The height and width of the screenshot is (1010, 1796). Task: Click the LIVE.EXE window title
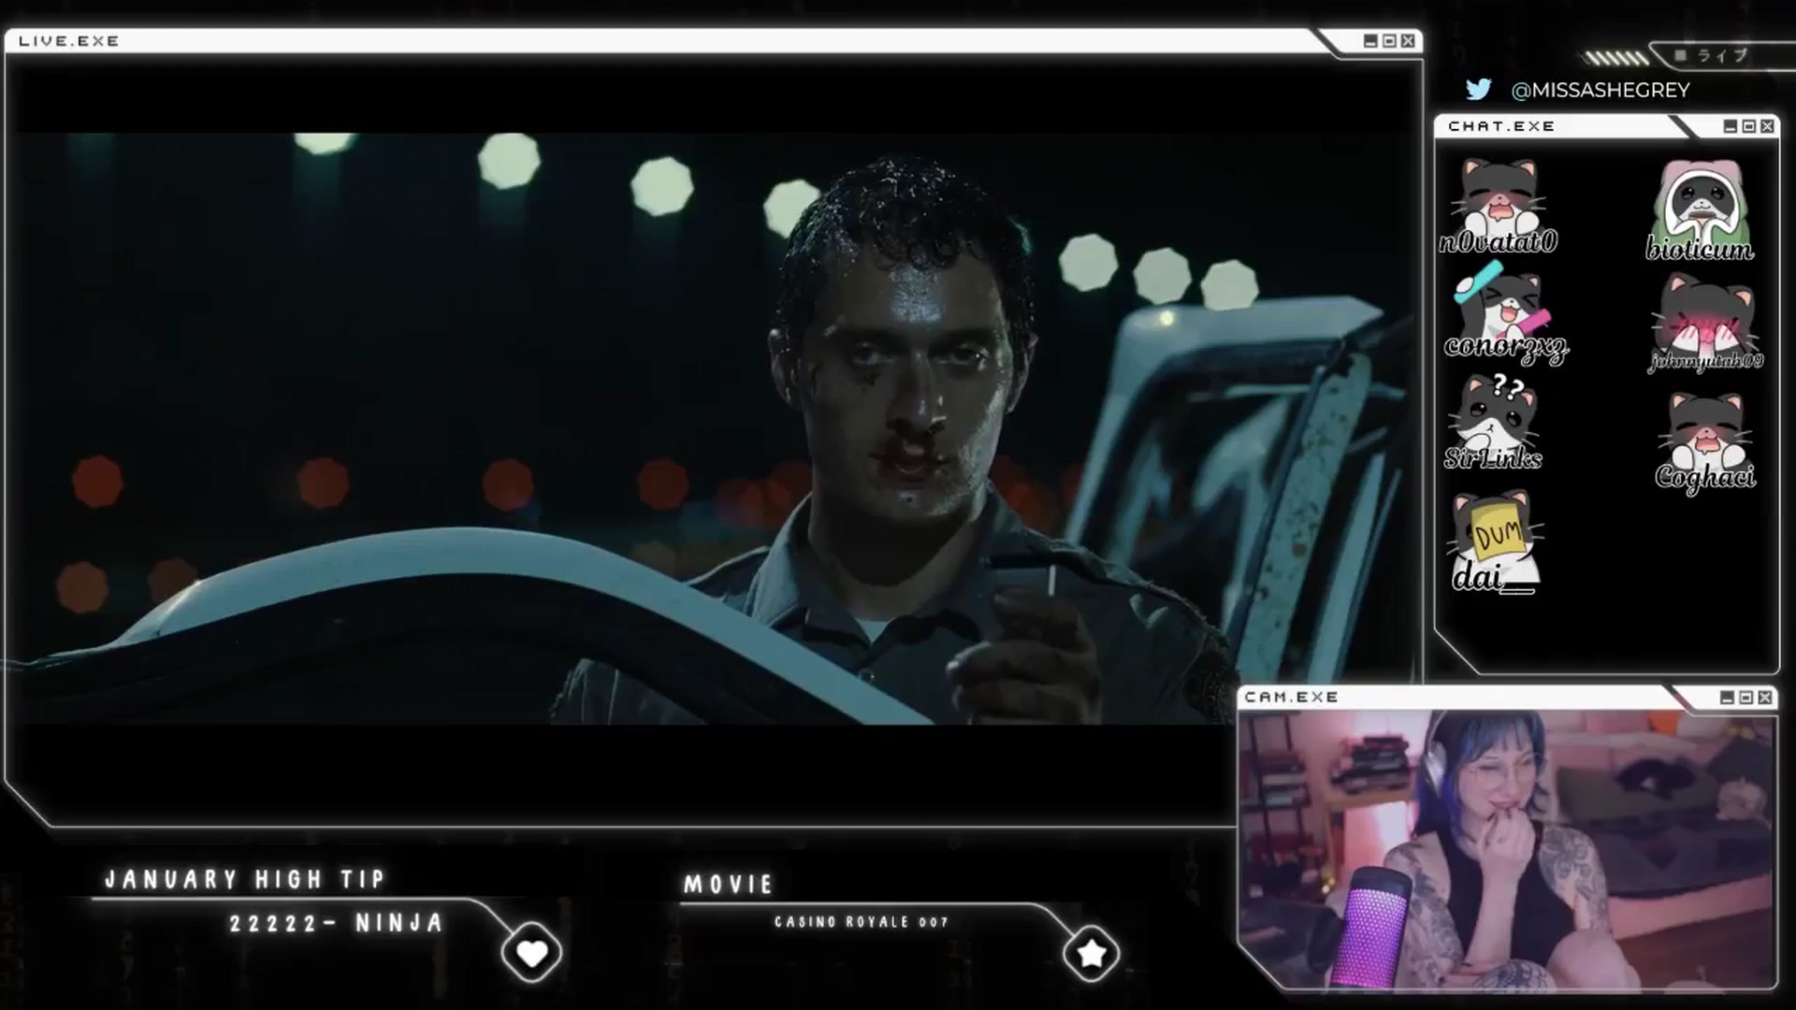coord(69,41)
